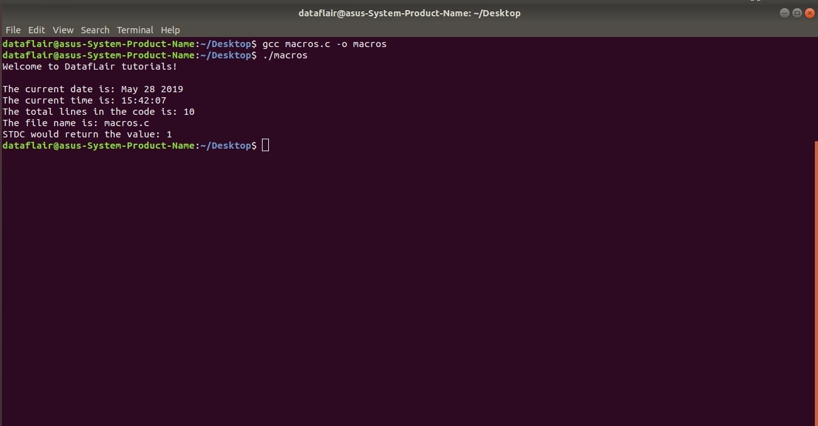
Task: Click the 'macros.c' file name in output
Action: pyautogui.click(x=127, y=122)
